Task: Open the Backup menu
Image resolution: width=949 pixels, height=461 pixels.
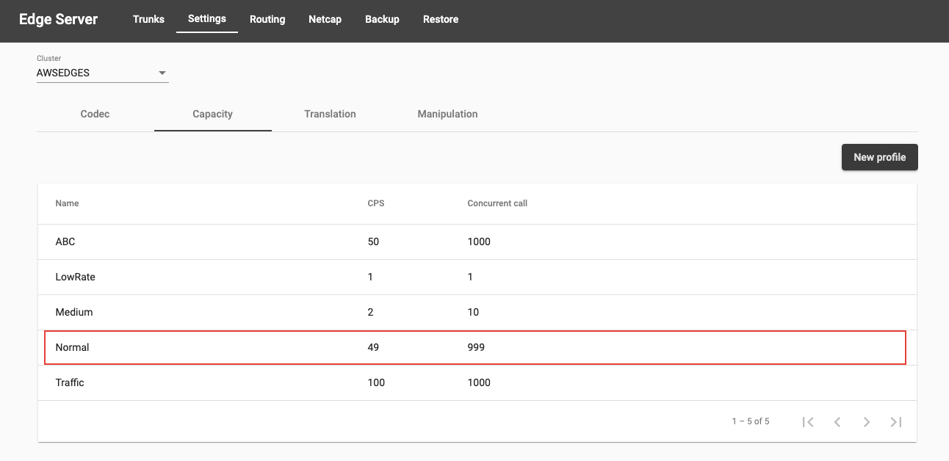Action: coord(382,19)
